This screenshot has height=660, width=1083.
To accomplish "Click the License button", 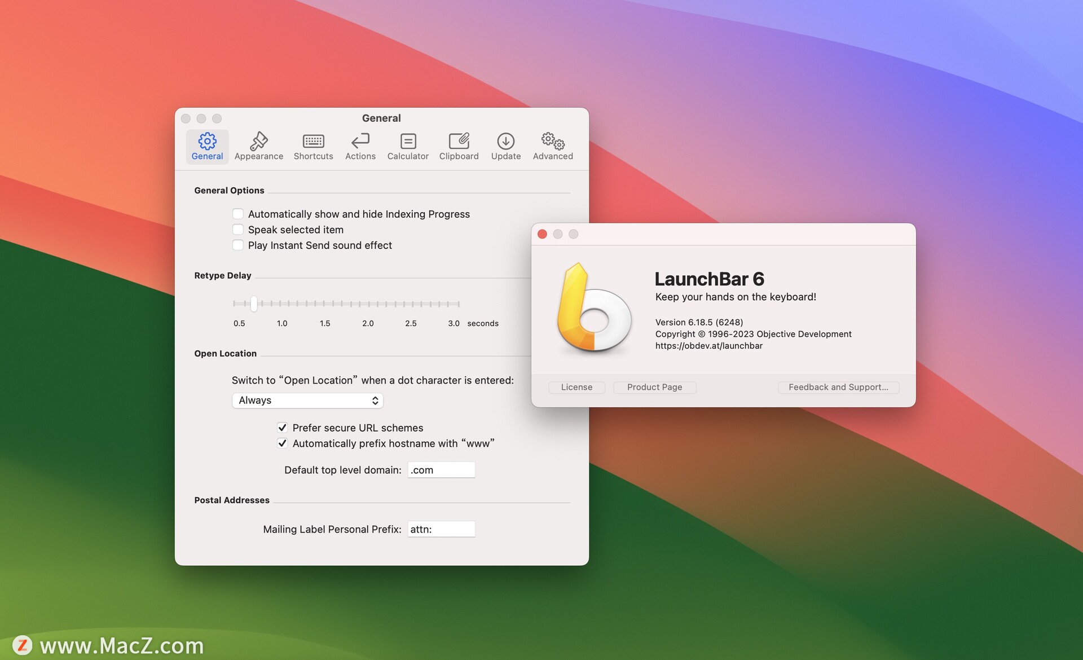I will click(576, 387).
